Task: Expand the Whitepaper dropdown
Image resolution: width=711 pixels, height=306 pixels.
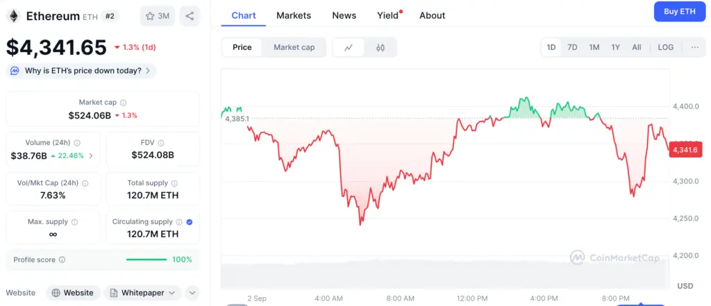Action: pyautogui.click(x=142, y=293)
